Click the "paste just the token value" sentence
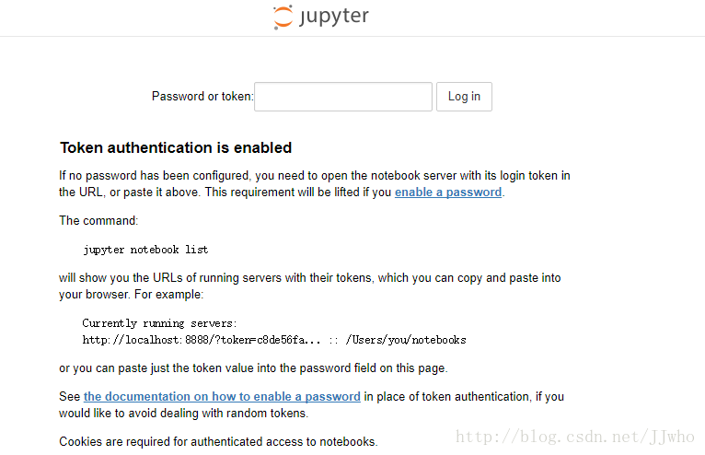705x455 pixels. tap(253, 368)
